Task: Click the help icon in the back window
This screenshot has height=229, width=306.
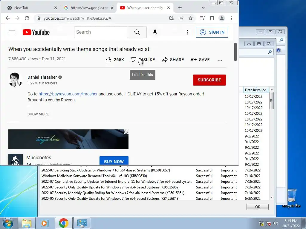Action: [279, 50]
